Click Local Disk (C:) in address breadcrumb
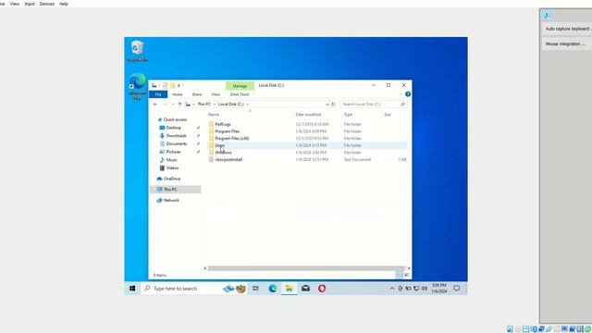 [x=231, y=105]
